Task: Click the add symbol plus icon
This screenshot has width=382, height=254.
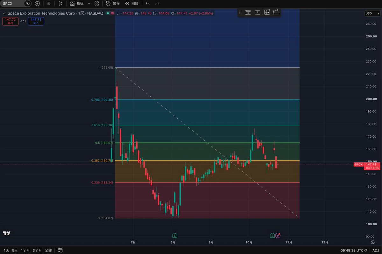Action: (37, 3)
